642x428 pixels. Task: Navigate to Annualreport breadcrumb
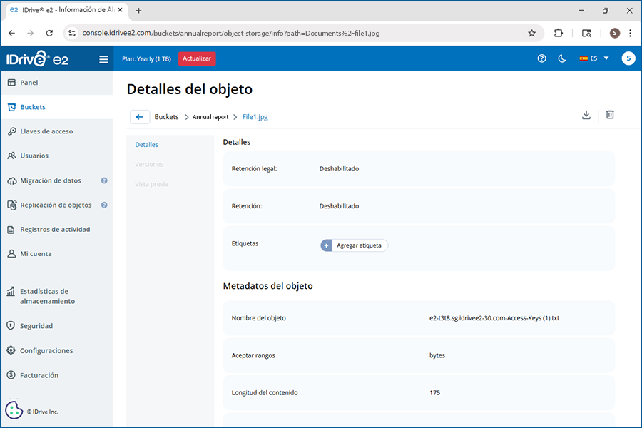tap(210, 117)
